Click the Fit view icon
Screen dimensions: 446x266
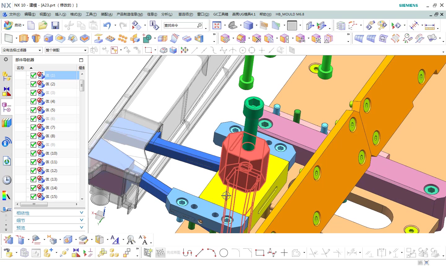[217, 25]
